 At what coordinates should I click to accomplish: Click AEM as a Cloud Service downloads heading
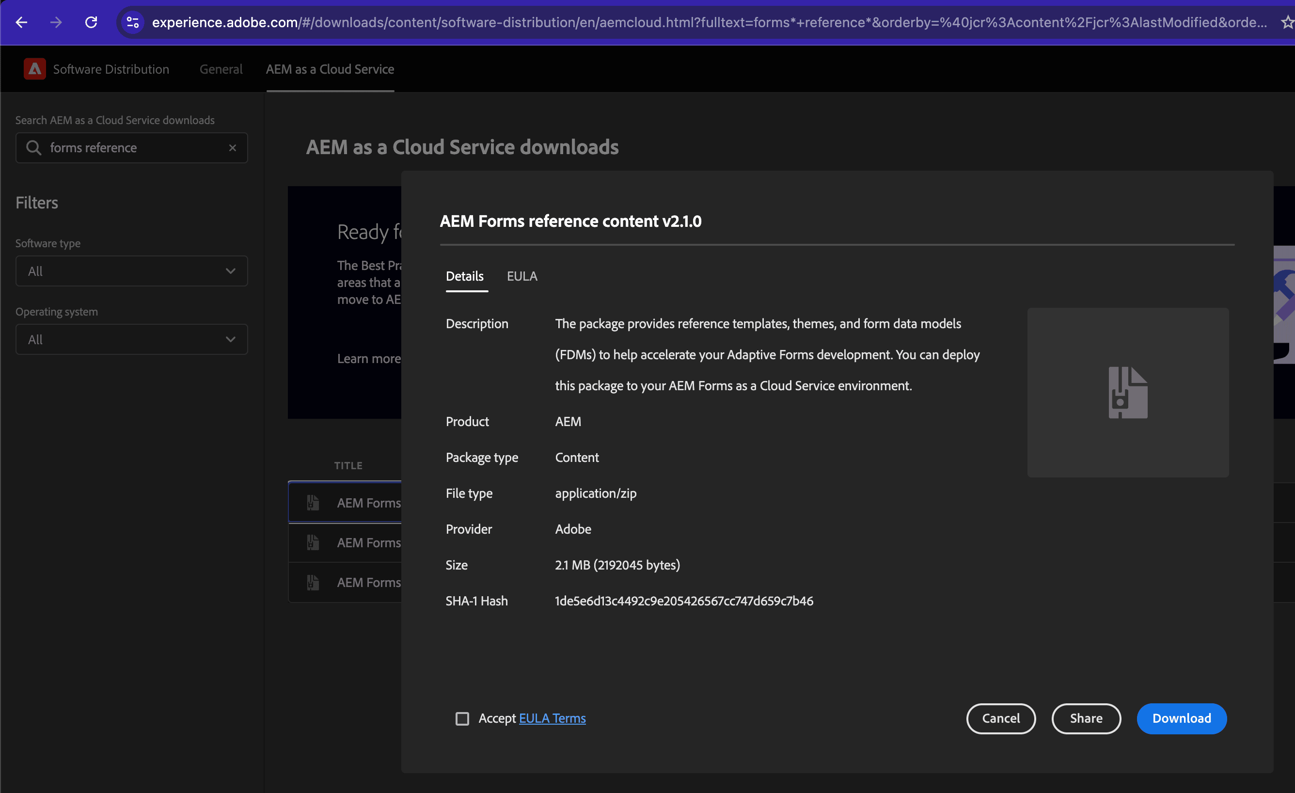point(462,147)
